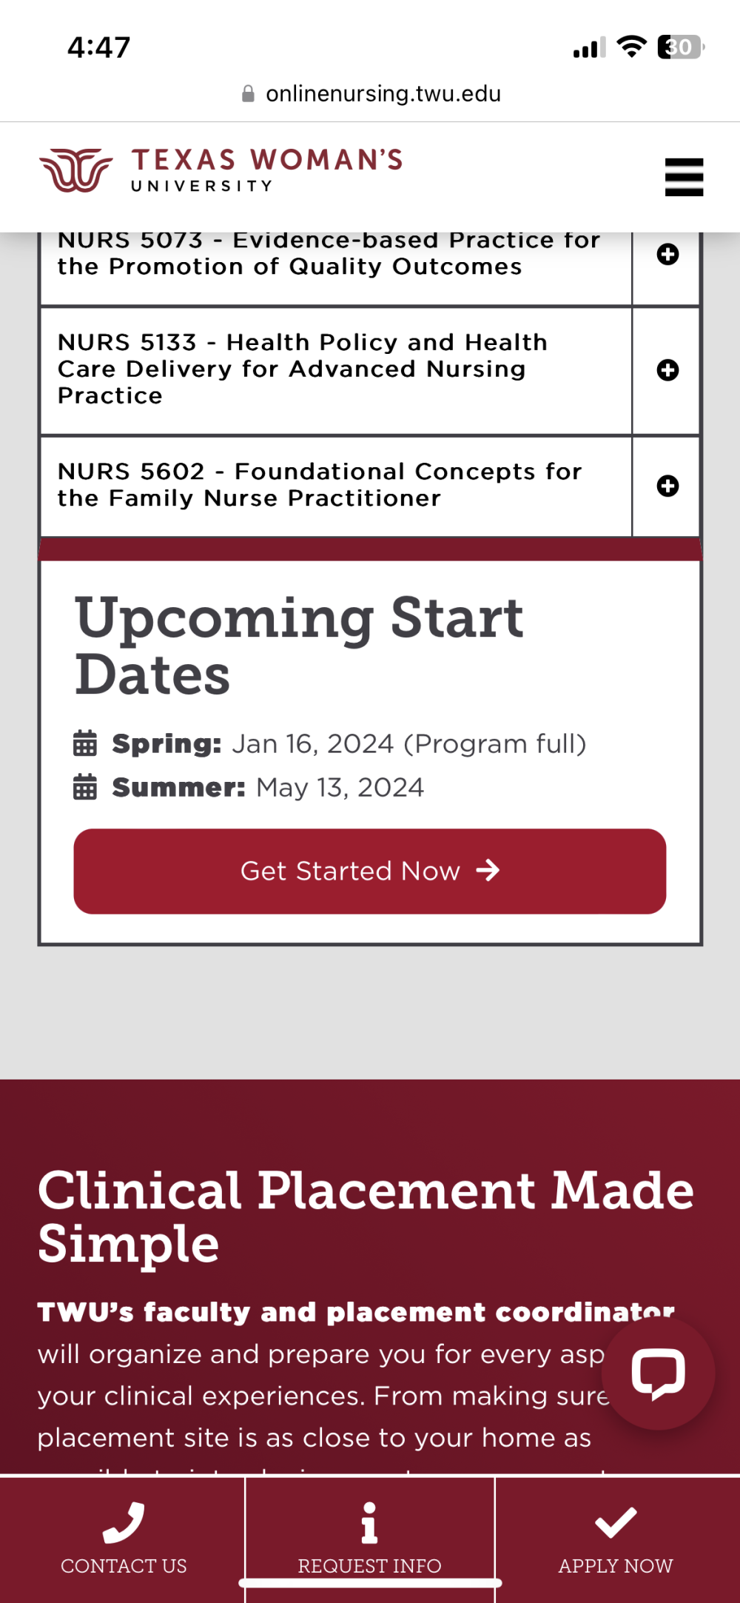This screenshot has width=740, height=1603.
Task: Tap the Request Info information icon
Action: pyautogui.click(x=369, y=1522)
